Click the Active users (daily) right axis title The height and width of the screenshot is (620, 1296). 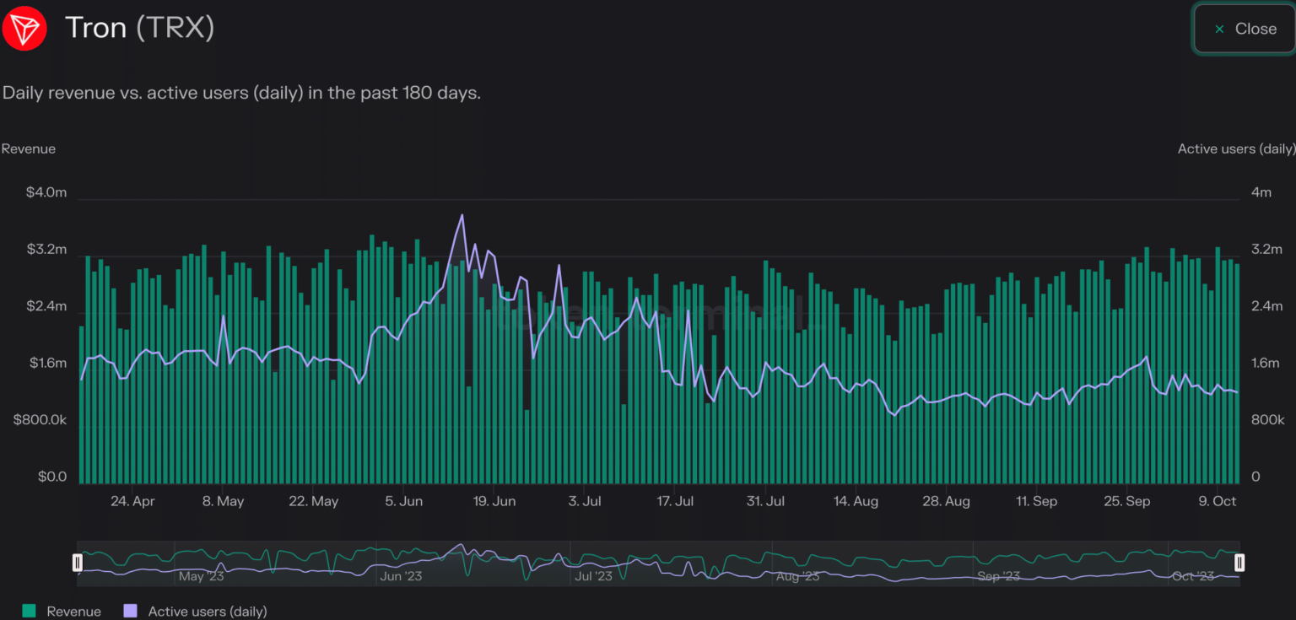point(1236,148)
